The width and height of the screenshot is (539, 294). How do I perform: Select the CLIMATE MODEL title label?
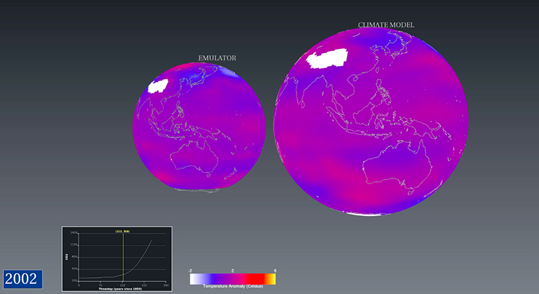pos(385,26)
